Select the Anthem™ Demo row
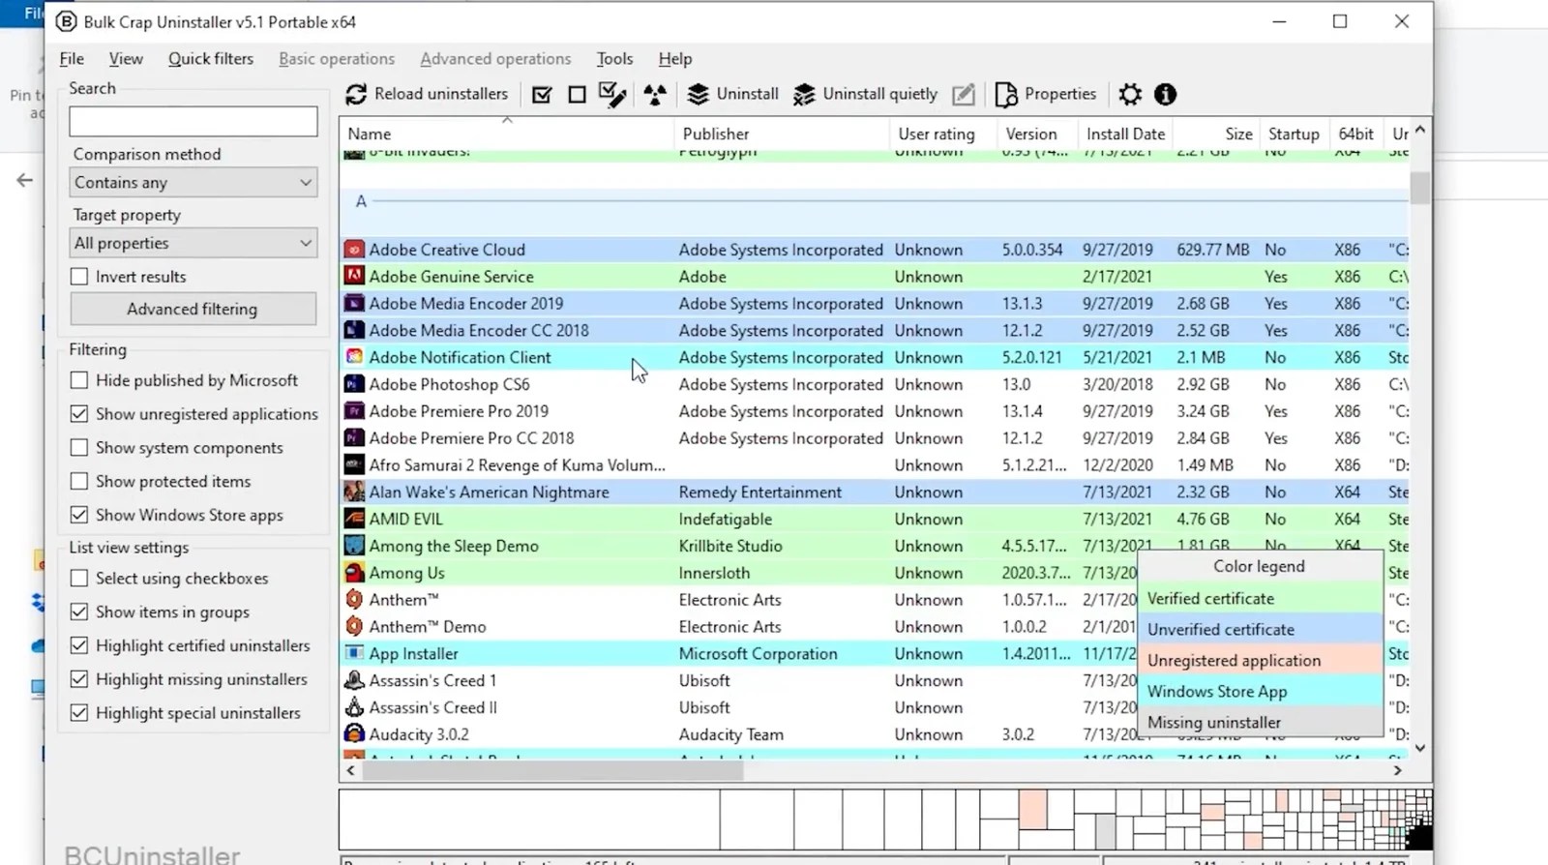 tap(875, 627)
